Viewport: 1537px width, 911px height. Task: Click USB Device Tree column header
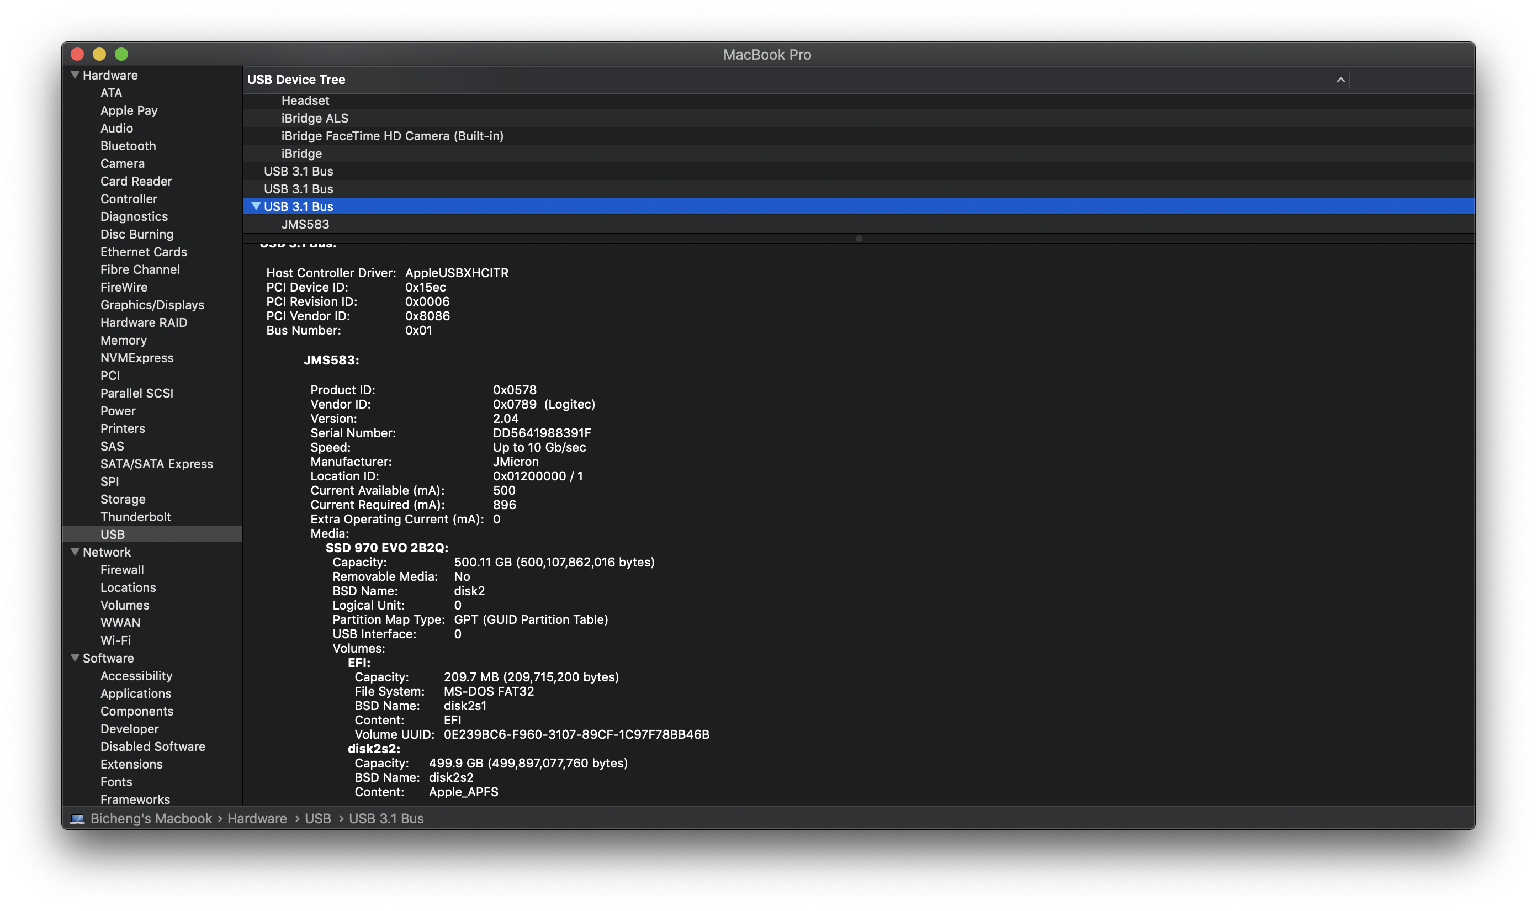(x=296, y=80)
